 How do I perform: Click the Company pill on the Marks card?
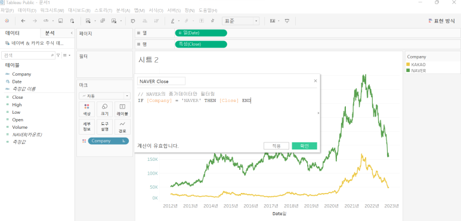pyautogui.click(x=108, y=141)
